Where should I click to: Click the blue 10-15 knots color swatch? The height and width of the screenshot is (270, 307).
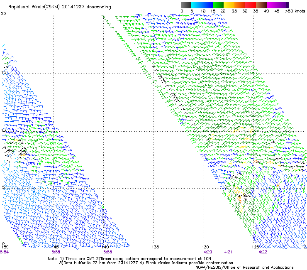coord(207,5)
